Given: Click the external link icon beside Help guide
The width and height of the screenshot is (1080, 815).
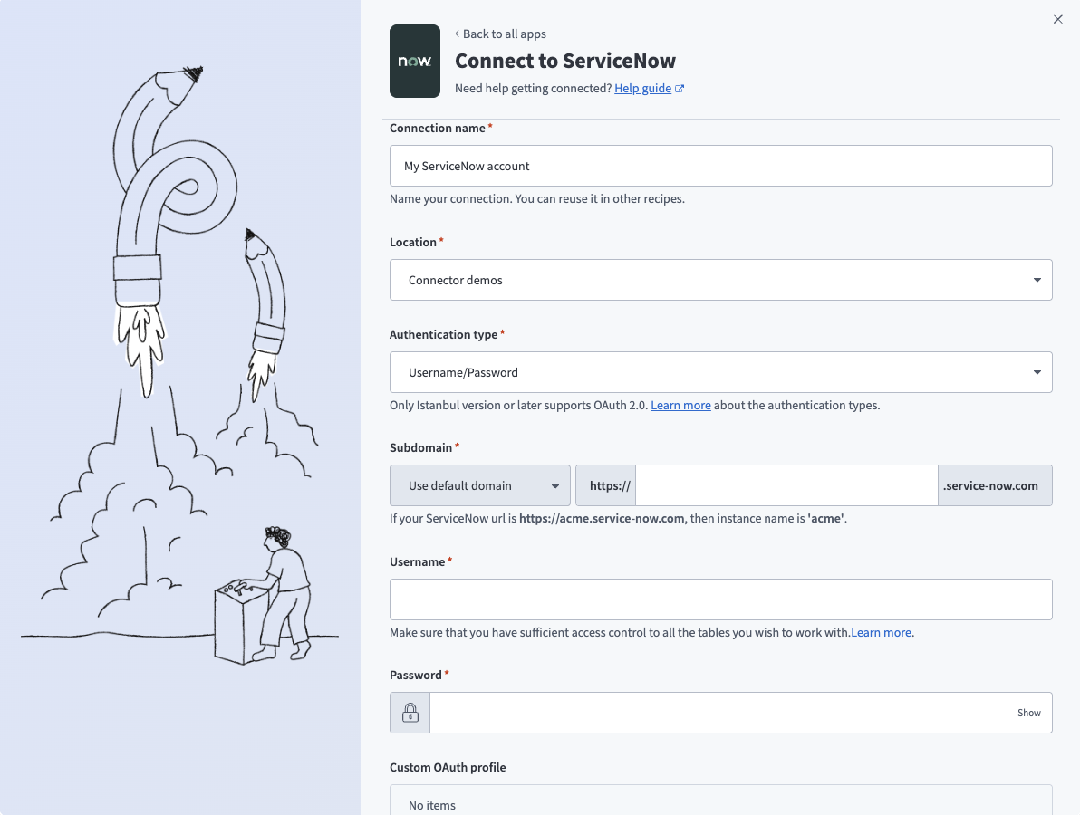Looking at the screenshot, I should click(x=680, y=89).
